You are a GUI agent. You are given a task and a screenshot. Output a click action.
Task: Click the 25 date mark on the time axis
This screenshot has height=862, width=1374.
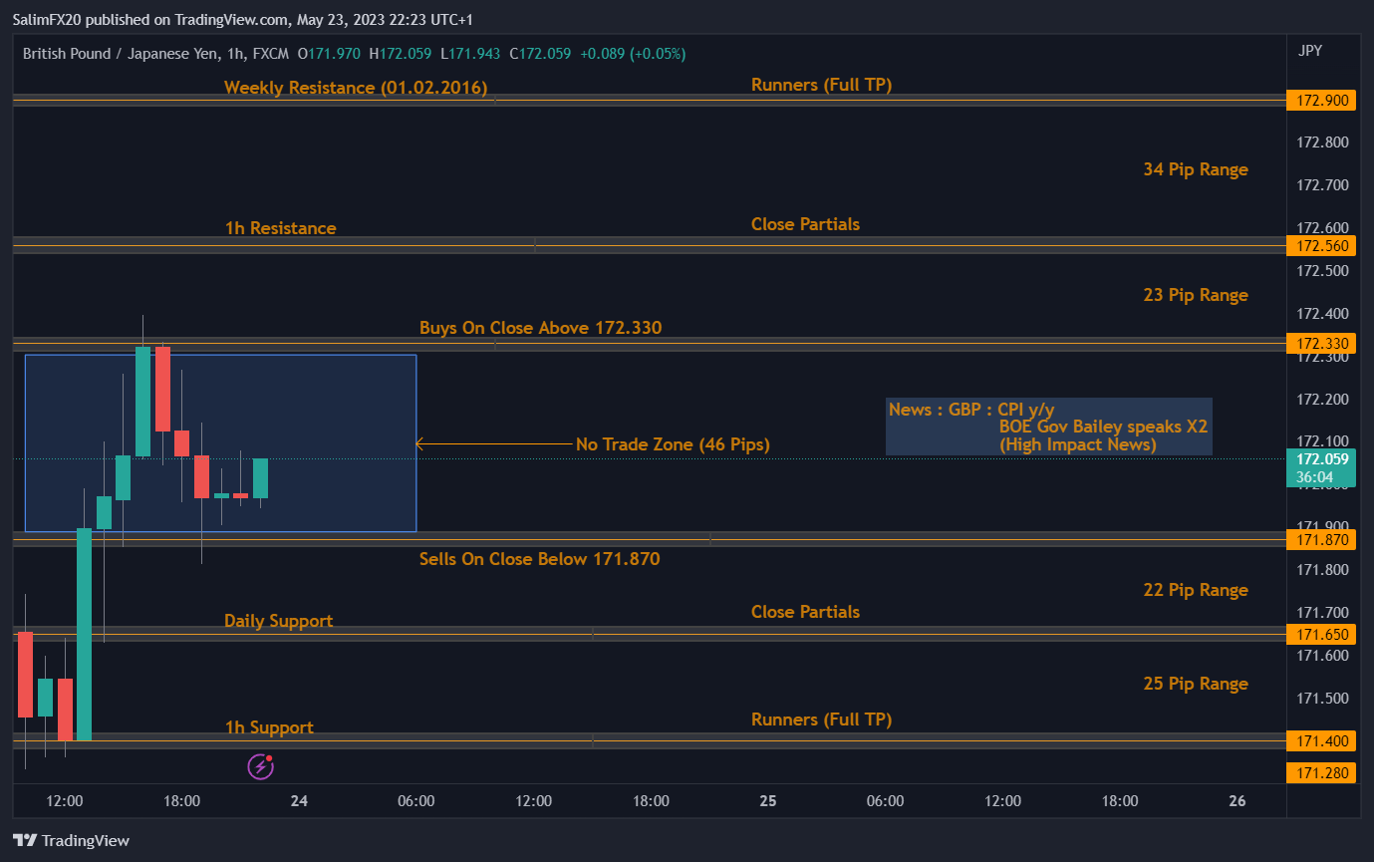tap(767, 801)
